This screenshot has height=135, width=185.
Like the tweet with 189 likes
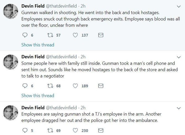[76, 86]
